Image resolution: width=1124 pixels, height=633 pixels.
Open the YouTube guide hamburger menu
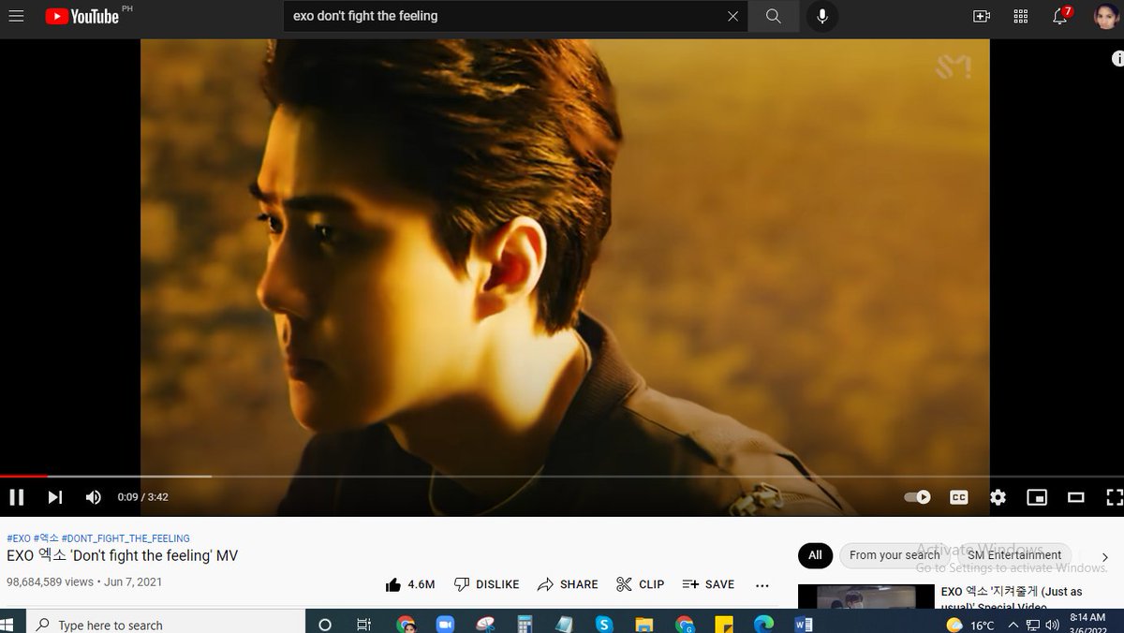16,16
